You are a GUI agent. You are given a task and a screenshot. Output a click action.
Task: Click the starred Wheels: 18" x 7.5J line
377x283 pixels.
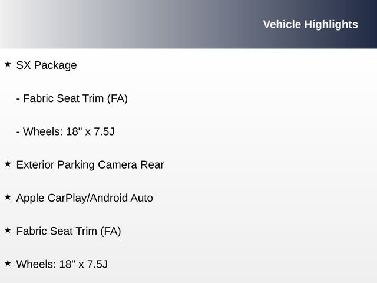coord(62,264)
